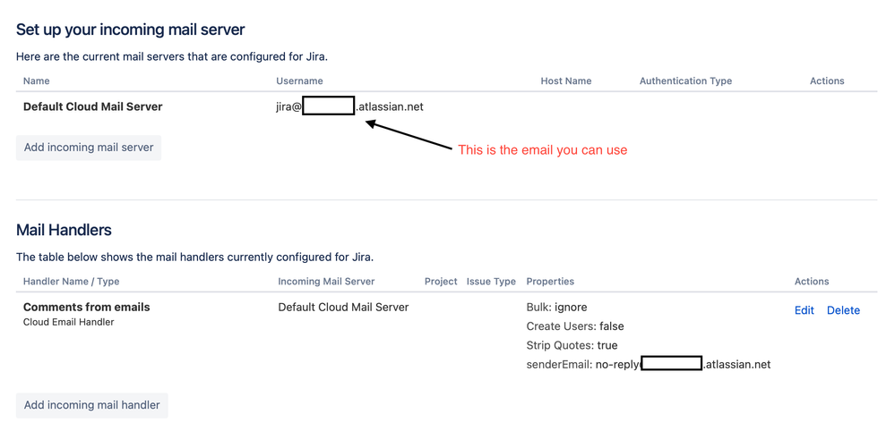Screen dimensions: 895x431
Task: Select the Default Cloud Mail Server name
Action: click(x=93, y=106)
